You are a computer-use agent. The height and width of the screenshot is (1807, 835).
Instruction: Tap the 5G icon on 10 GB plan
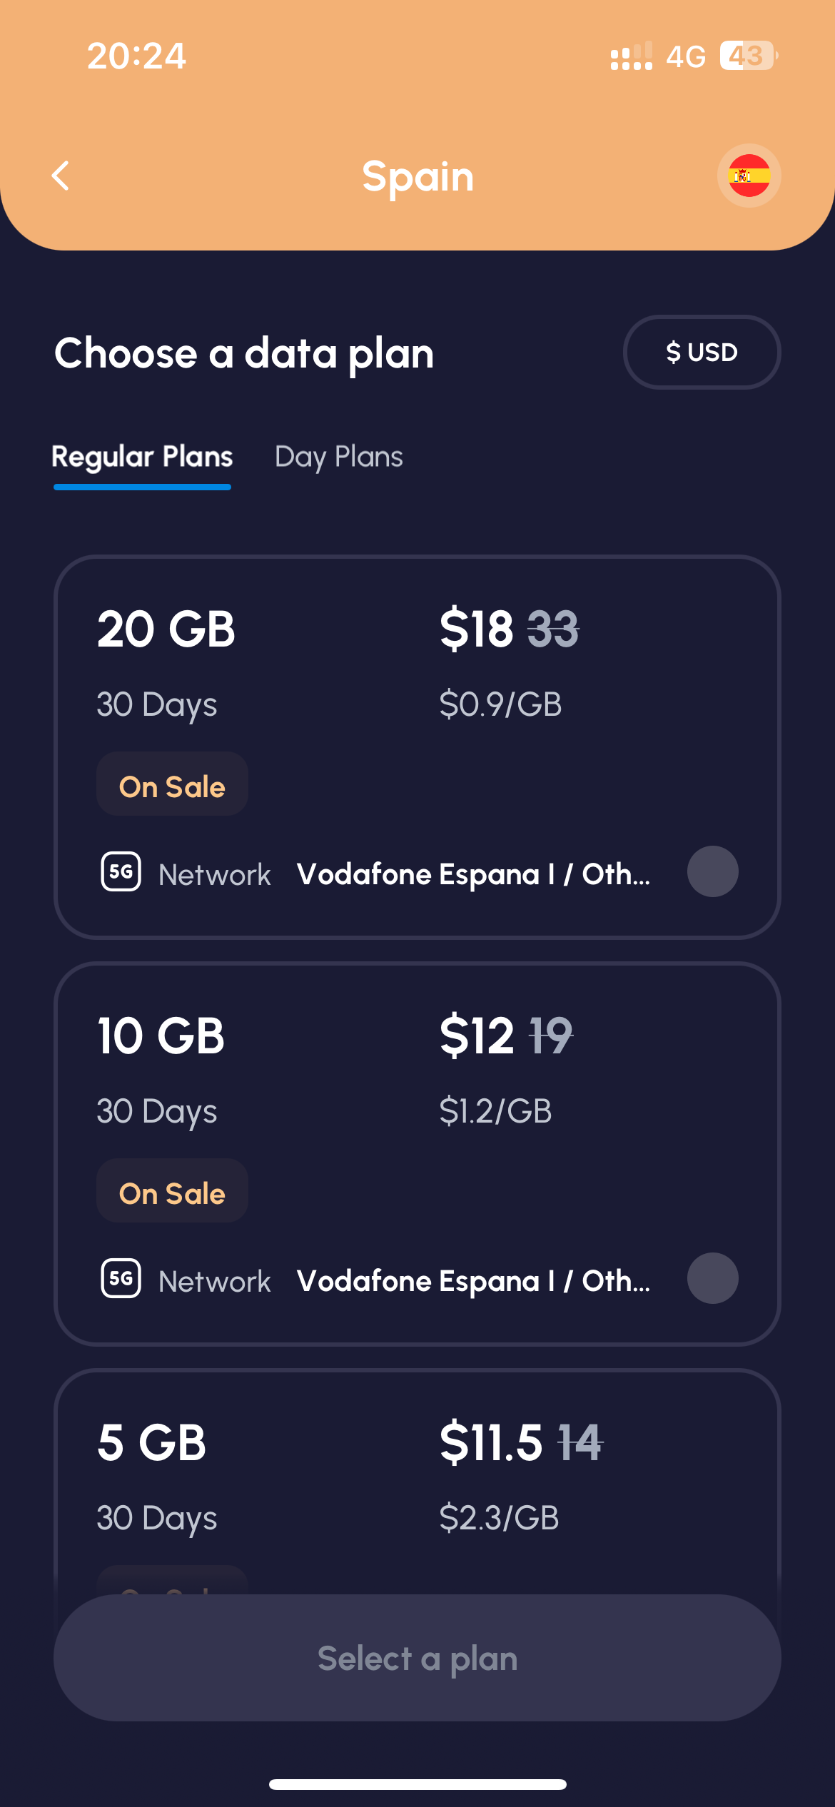(x=121, y=1278)
